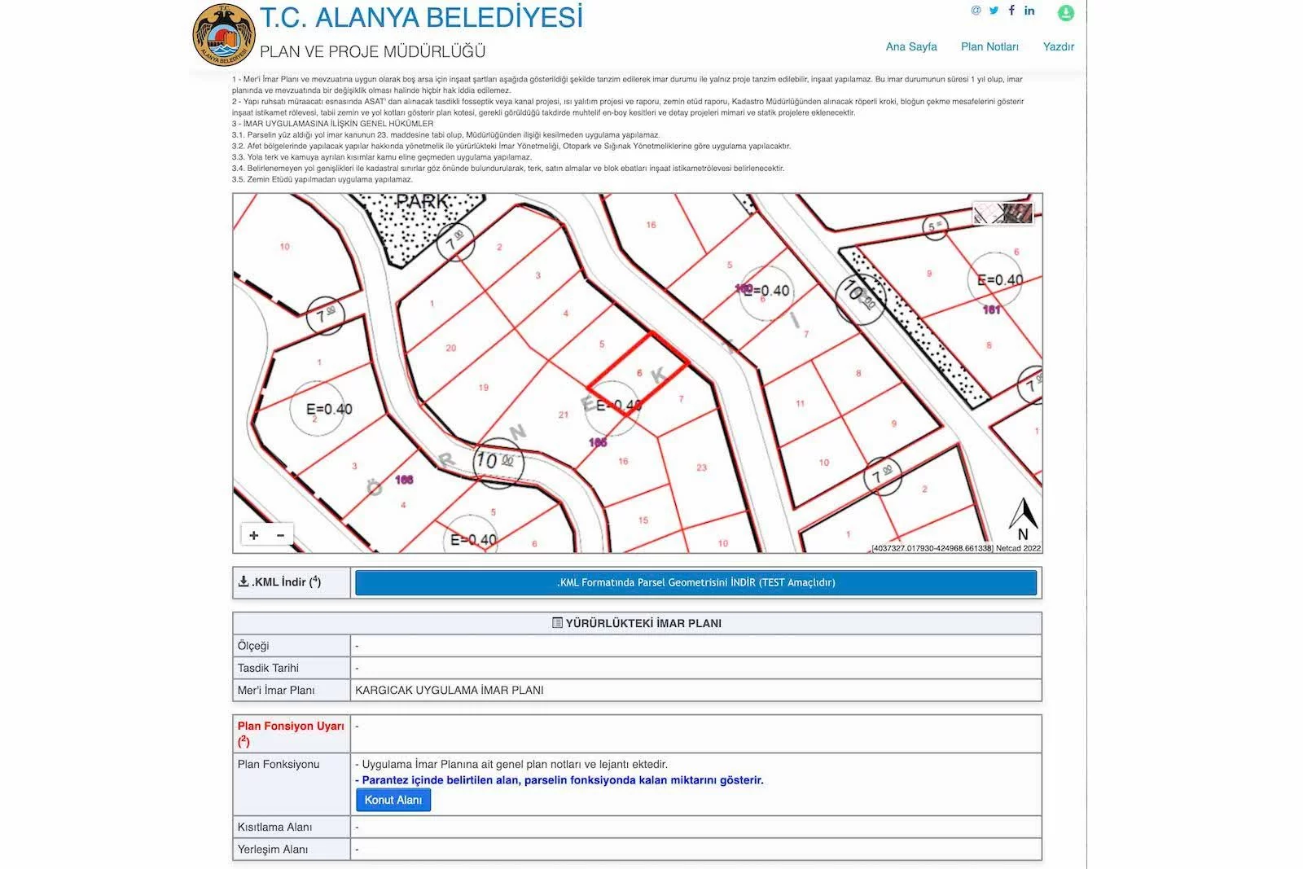The width and height of the screenshot is (1303, 869).
Task: Open Plan Notları menu item
Action: [989, 46]
